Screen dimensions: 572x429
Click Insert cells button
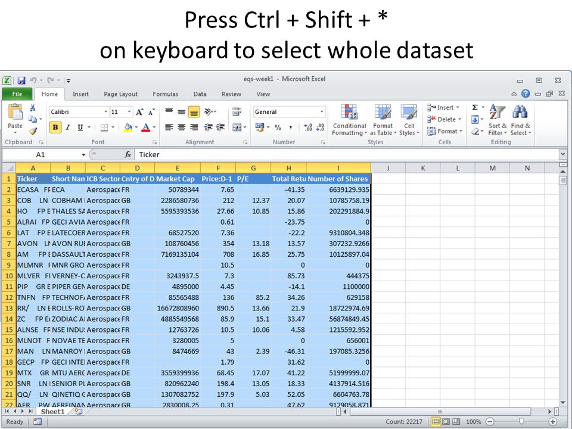pyautogui.click(x=443, y=108)
